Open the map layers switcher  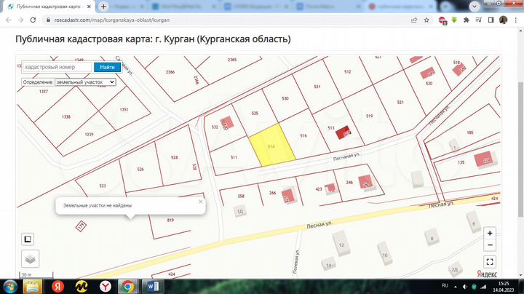31,258
